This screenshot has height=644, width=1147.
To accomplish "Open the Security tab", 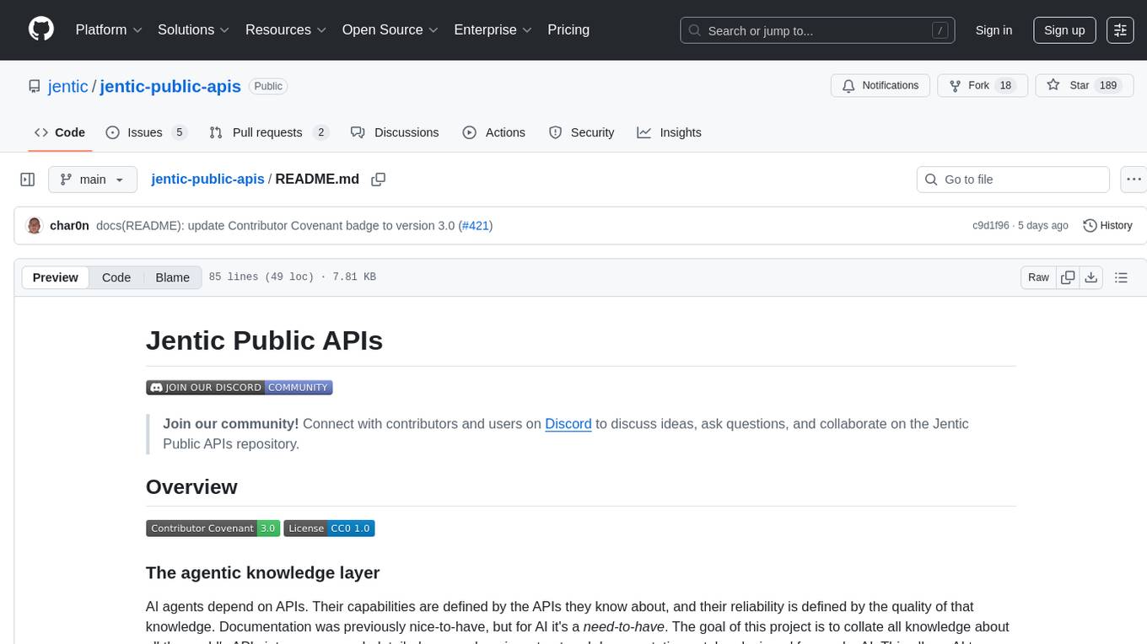I will pos(582,132).
